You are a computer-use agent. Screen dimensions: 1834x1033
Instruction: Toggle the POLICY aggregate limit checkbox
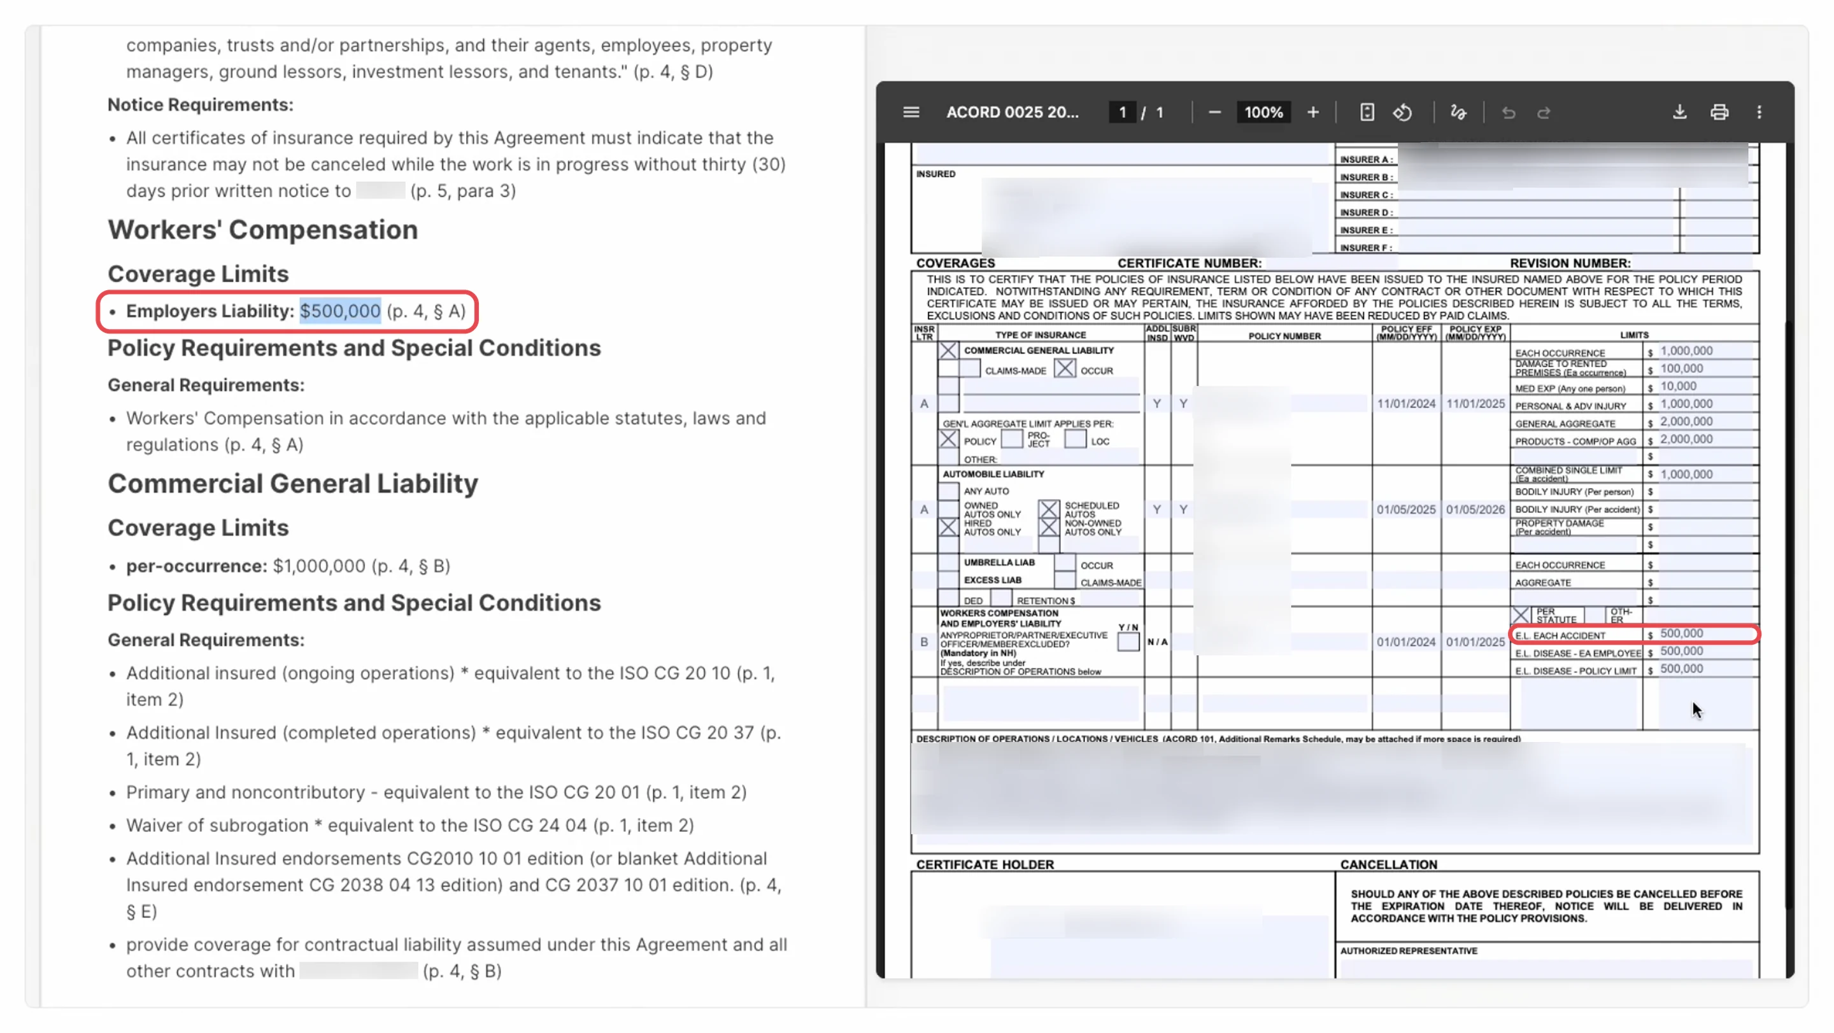coord(948,440)
